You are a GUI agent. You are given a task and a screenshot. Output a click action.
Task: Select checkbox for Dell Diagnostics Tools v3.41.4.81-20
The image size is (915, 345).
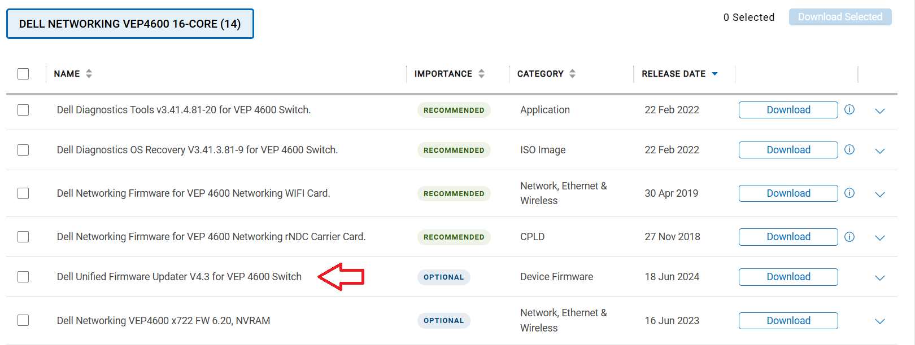click(23, 110)
